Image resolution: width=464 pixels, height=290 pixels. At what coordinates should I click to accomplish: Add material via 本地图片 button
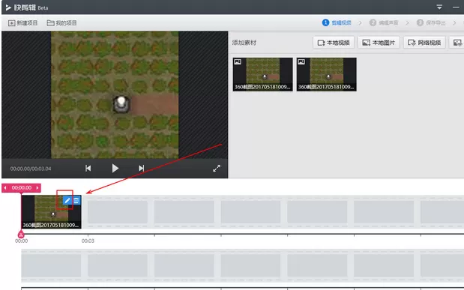(379, 43)
